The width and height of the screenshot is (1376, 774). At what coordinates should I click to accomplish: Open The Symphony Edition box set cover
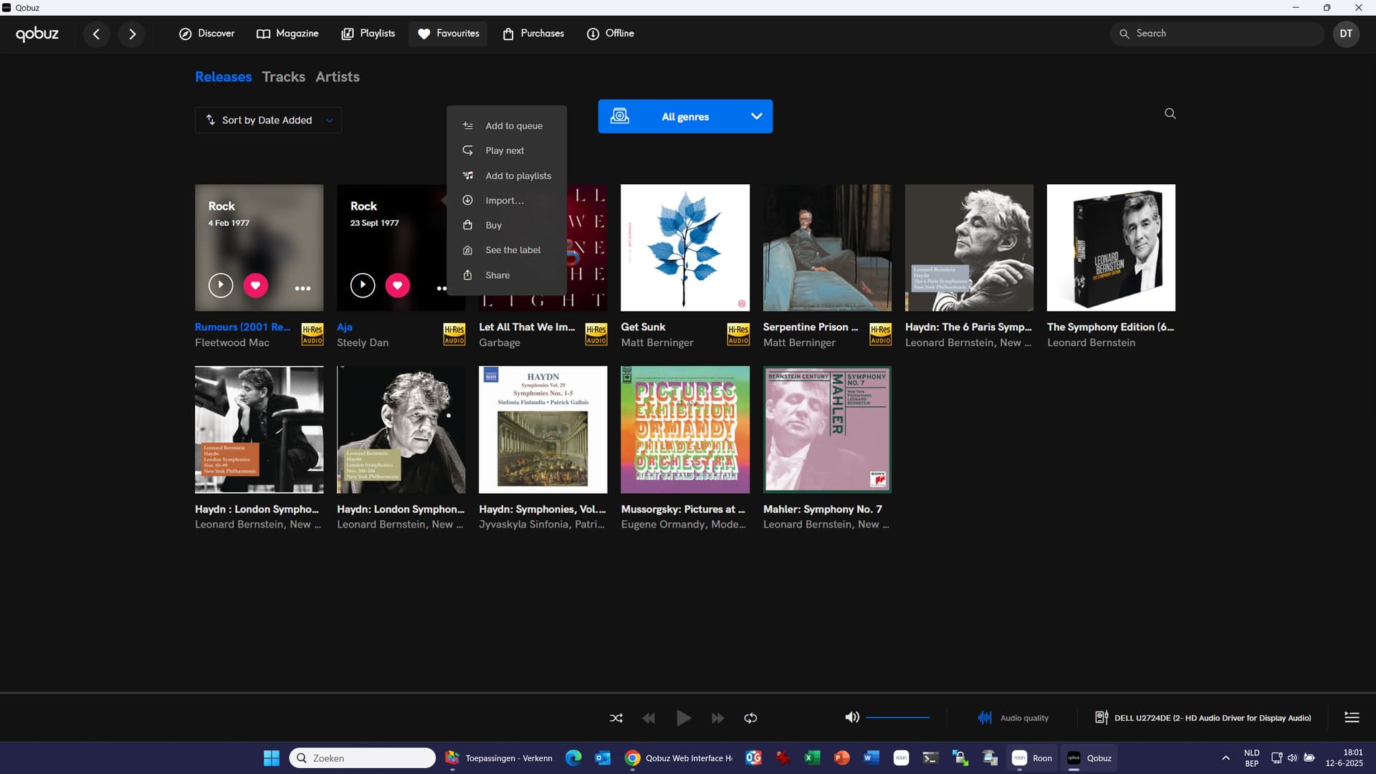pos(1111,248)
